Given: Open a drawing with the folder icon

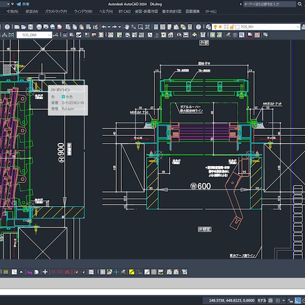Looking at the screenshot, I should pyautogui.click(x=24, y=27).
